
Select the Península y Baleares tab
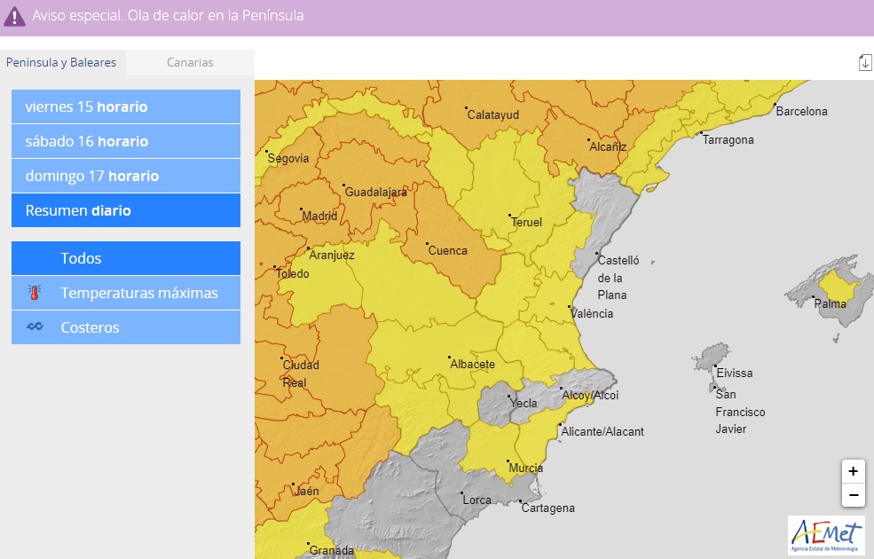pos(62,63)
